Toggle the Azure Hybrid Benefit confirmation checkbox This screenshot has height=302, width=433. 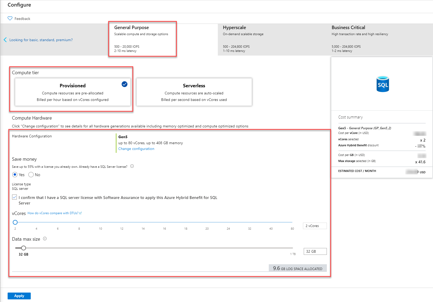14,197
